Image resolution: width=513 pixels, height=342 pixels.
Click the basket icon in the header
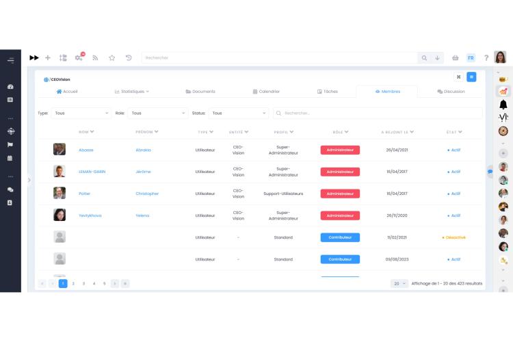(x=456, y=58)
